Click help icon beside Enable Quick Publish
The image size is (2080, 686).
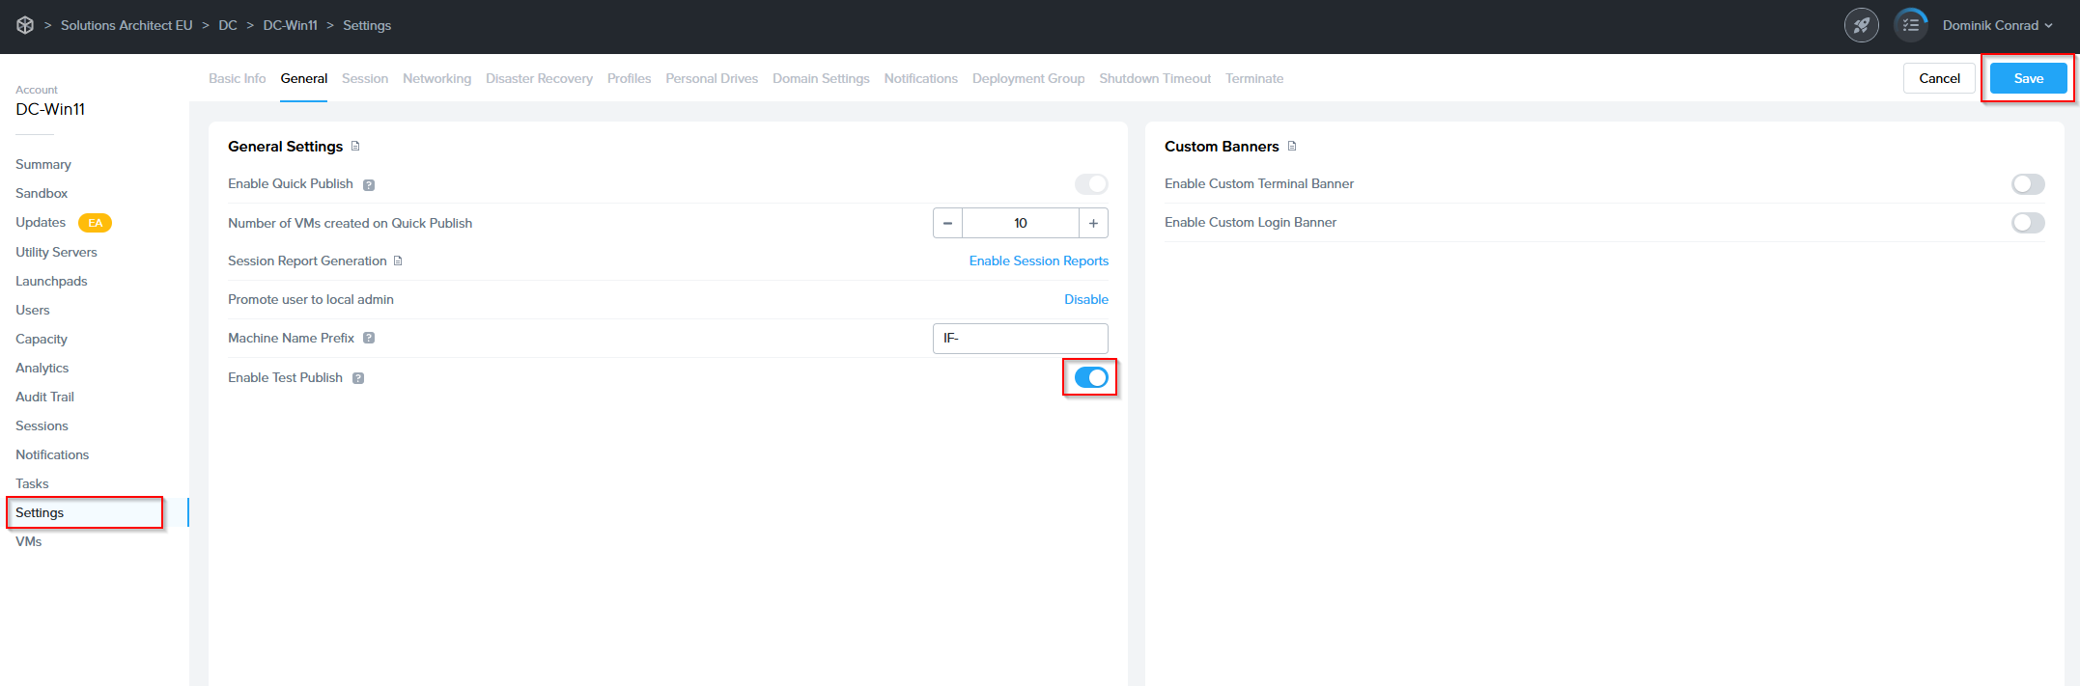click(369, 184)
